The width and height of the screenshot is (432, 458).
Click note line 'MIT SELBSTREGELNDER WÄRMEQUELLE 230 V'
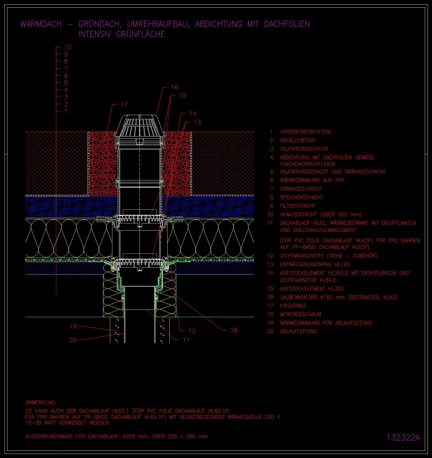tap(225, 417)
